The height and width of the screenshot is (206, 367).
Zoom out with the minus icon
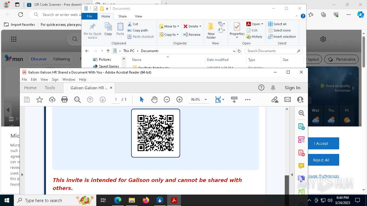click(167, 100)
